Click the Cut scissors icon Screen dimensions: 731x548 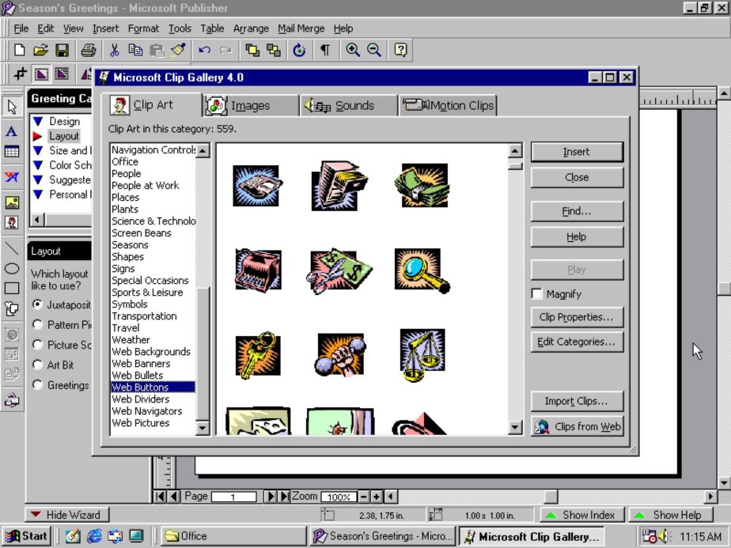click(114, 50)
